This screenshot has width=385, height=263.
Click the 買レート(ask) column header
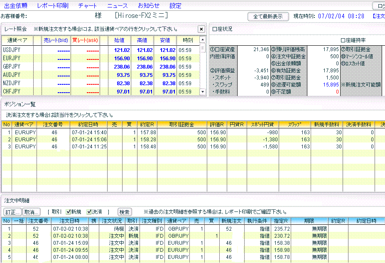85,40
